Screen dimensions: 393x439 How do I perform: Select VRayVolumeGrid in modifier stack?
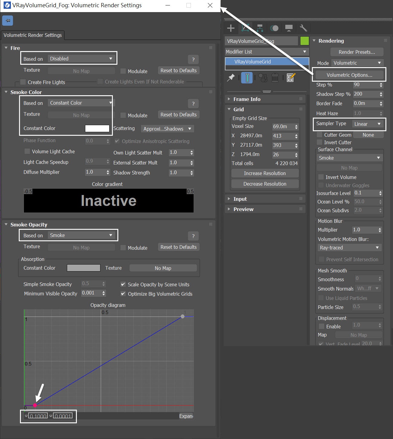(267, 62)
